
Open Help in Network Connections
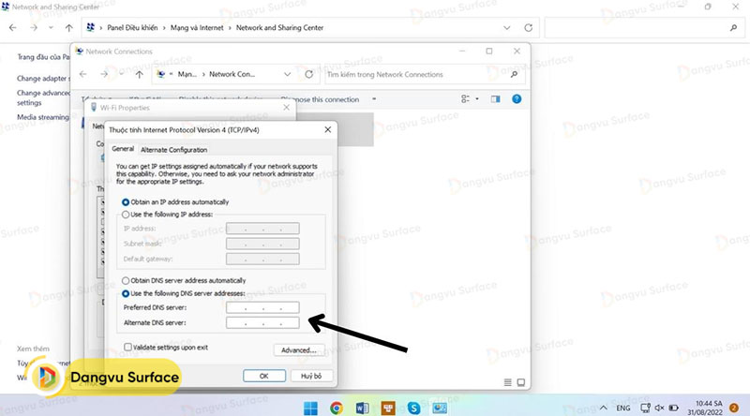coord(517,99)
